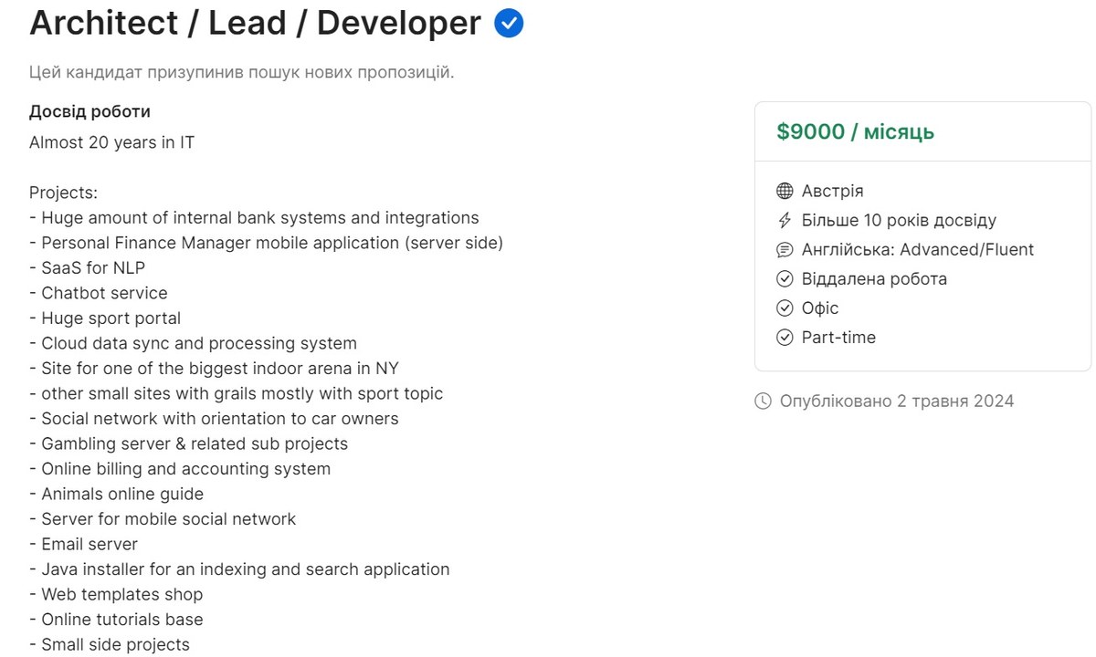Select the $9000 / місяць salary text
This screenshot has height=657, width=1096.
[x=856, y=131]
